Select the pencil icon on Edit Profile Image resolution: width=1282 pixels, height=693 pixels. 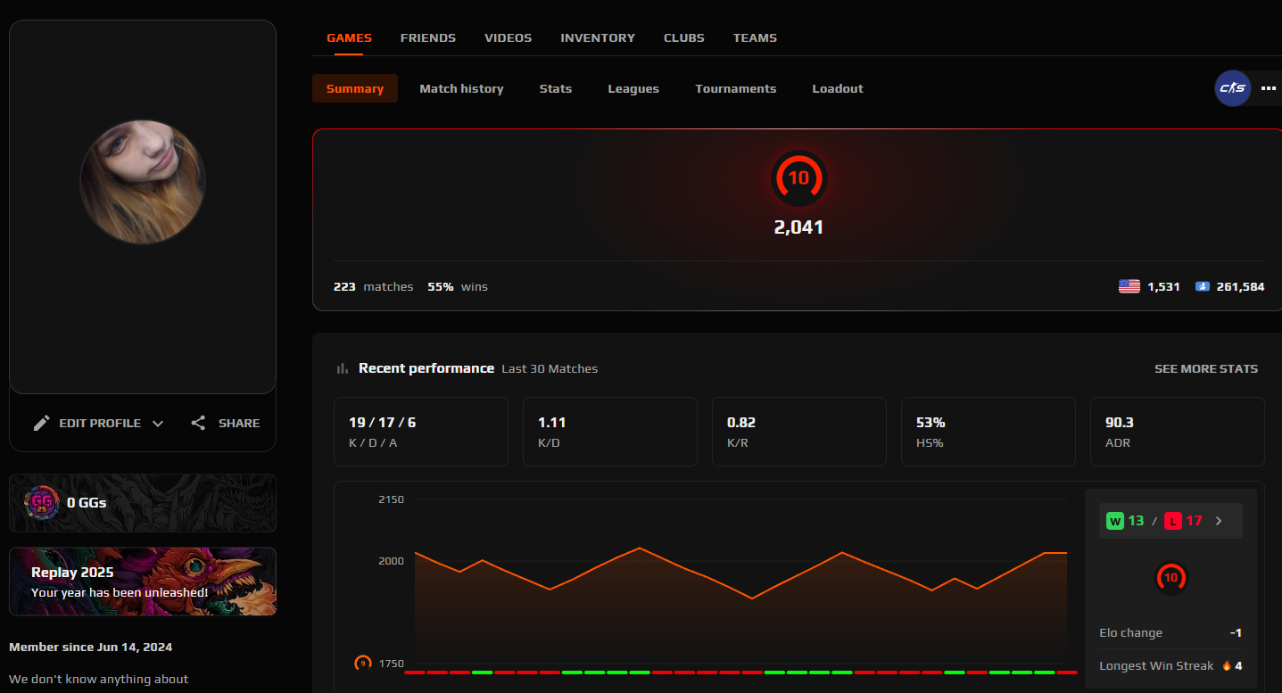tap(41, 423)
